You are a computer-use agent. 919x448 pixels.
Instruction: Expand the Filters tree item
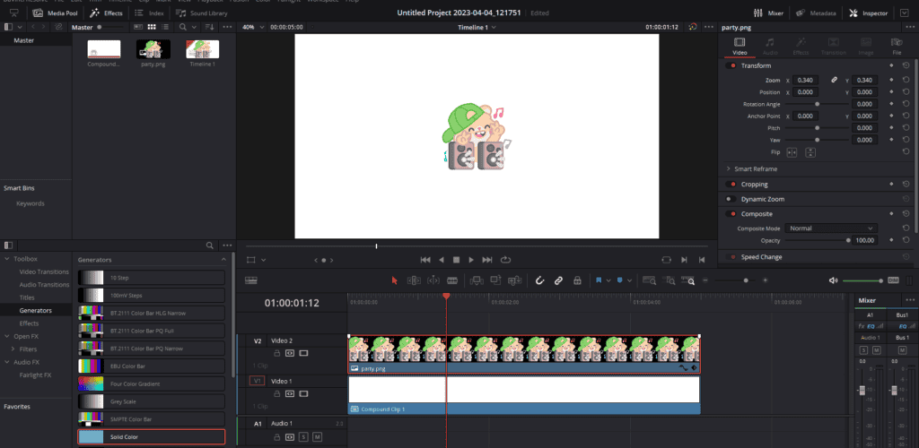[x=13, y=349]
